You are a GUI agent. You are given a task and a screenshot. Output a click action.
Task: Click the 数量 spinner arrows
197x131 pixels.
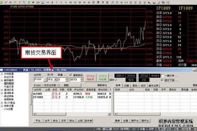coord(67,79)
